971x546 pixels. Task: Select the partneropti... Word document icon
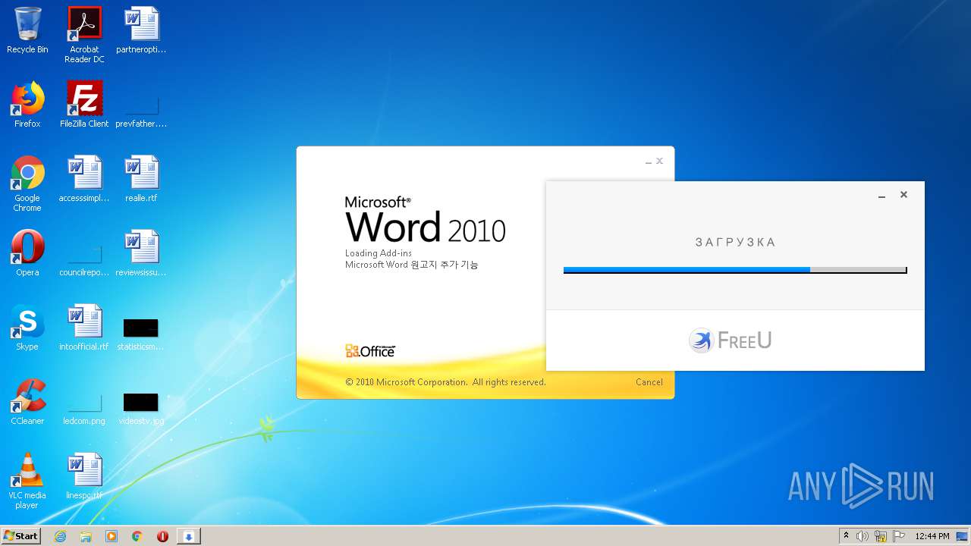[141, 30]
